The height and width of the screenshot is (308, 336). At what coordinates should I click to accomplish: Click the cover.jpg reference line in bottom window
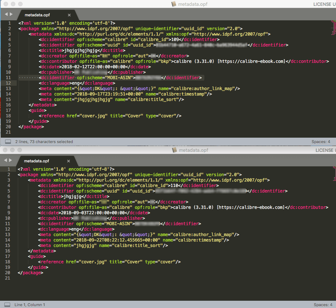click(x=109, y=262)
